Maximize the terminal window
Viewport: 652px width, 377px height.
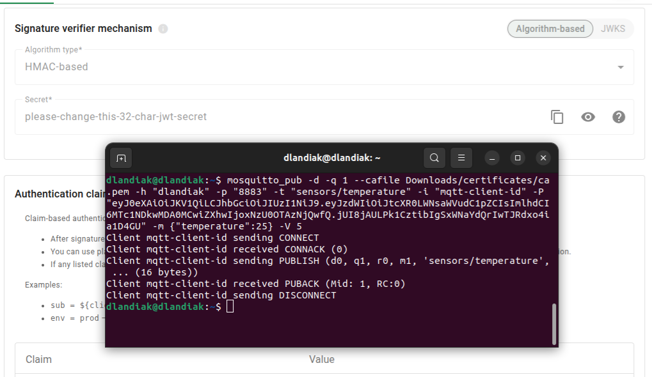point(518,158)
